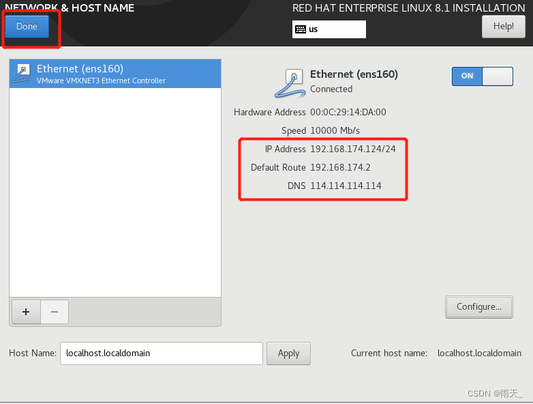Click the ethernet cable icon in list
533x404 pixels.
click(x=22, y=74)
